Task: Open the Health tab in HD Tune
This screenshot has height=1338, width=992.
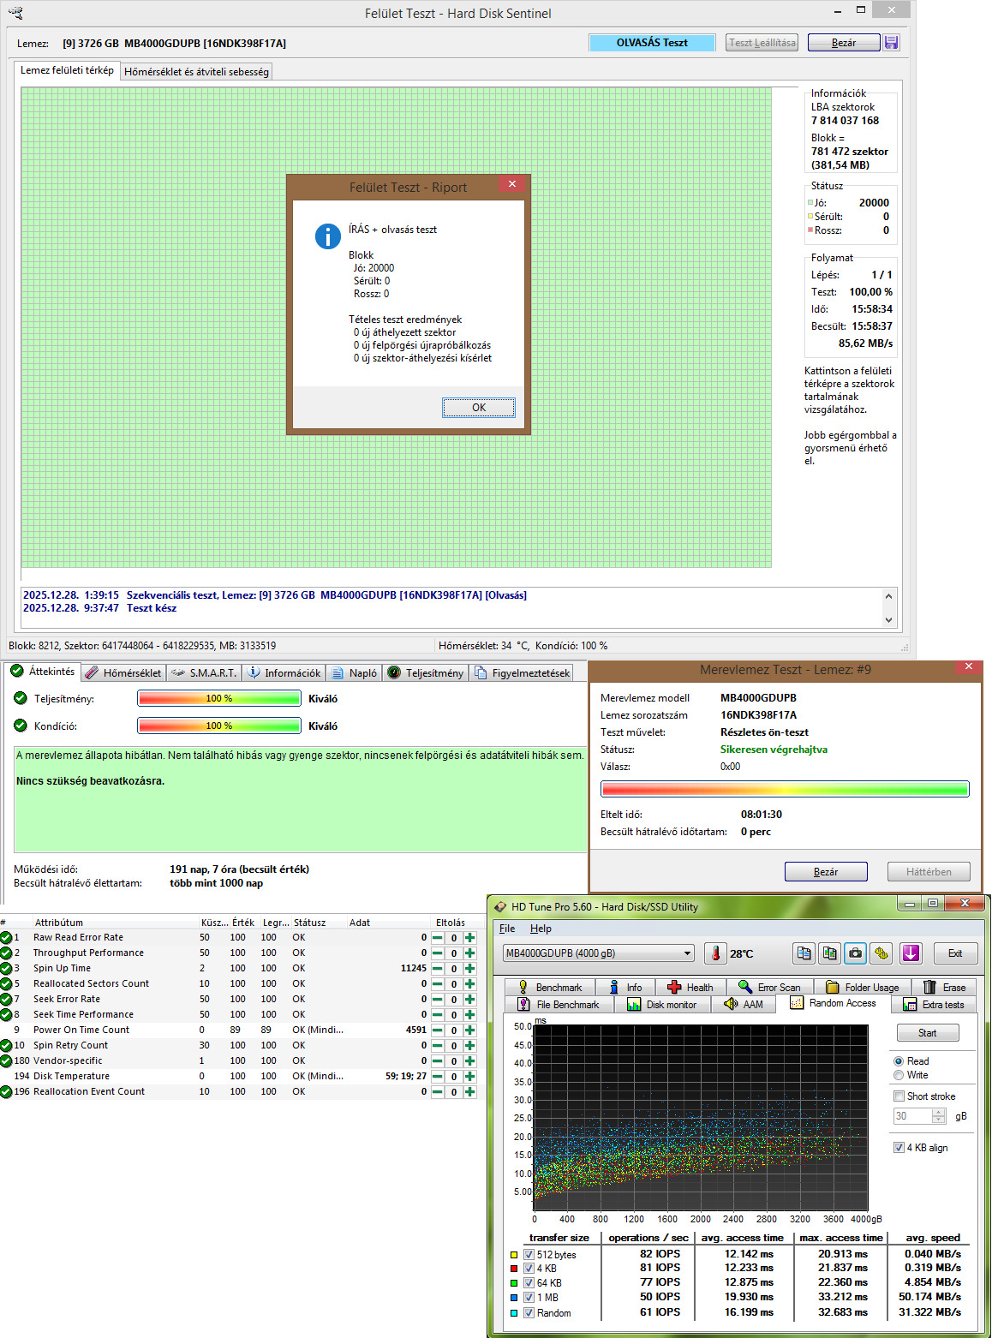Action: [690, 988]
